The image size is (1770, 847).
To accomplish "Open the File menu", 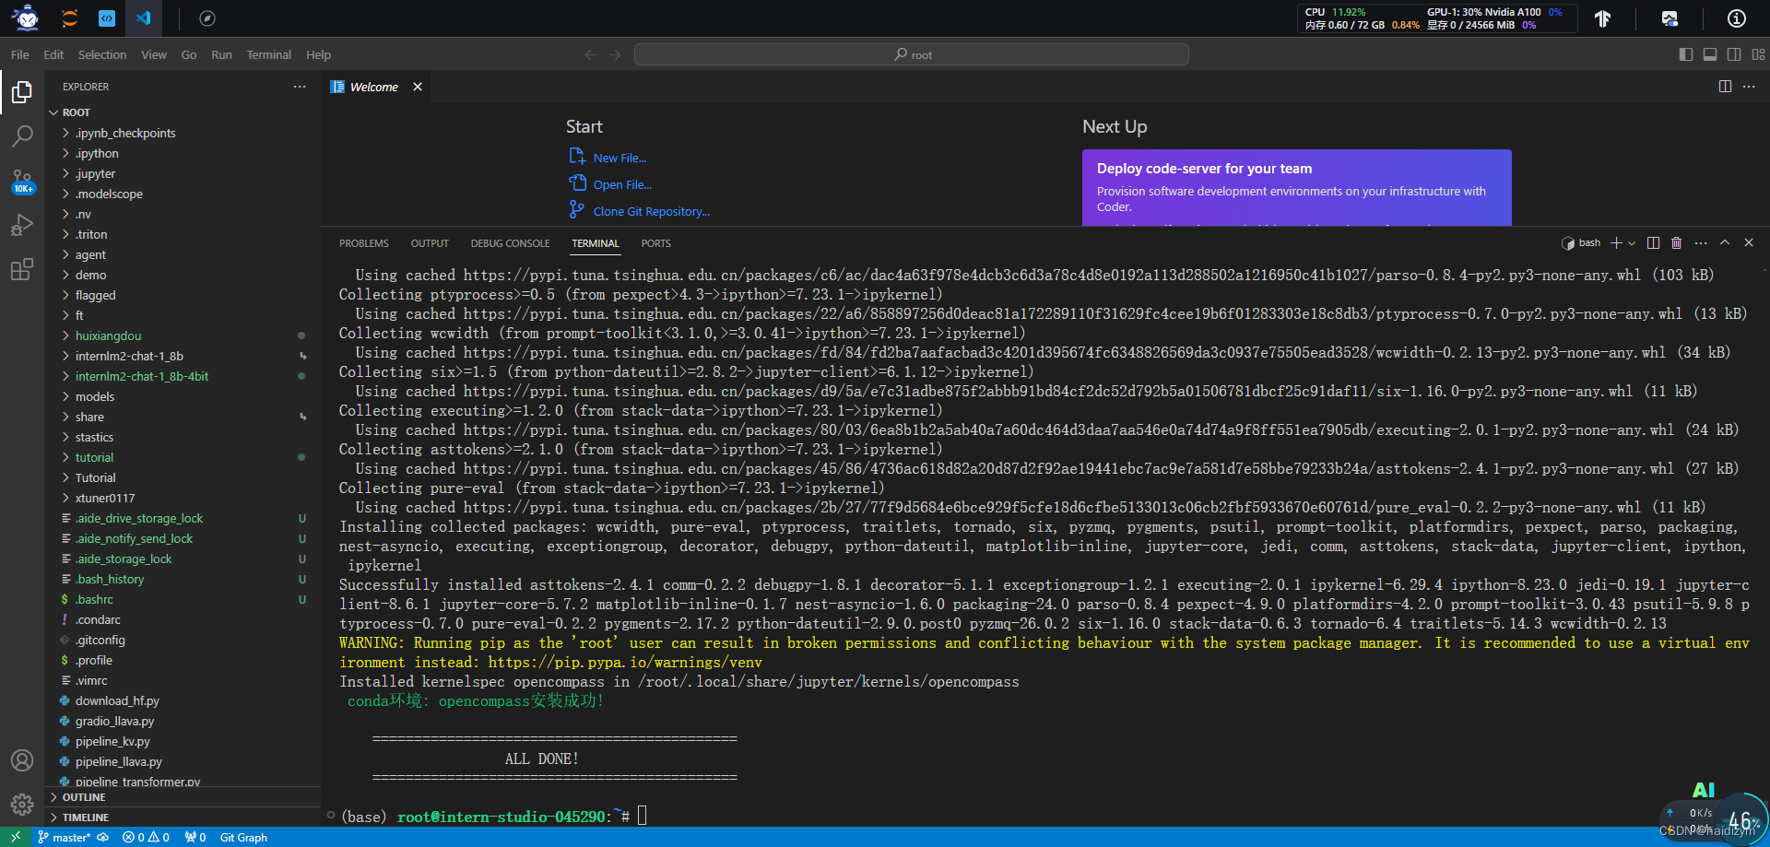I will (20, 54).
